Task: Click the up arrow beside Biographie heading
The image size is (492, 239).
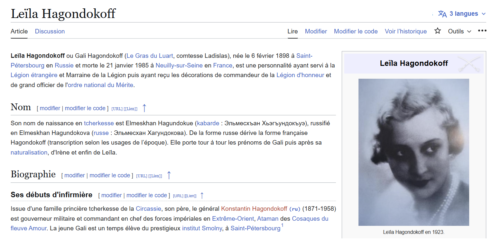Action: pyautogui.click(x=169, y=175)
